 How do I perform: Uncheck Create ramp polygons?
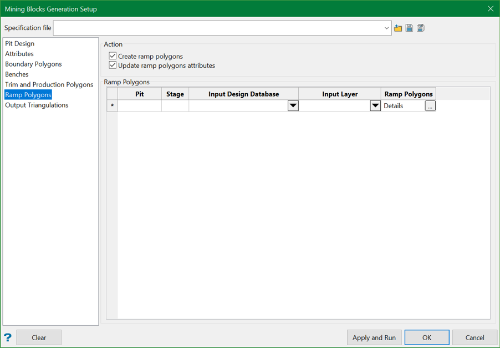point(113,56)
